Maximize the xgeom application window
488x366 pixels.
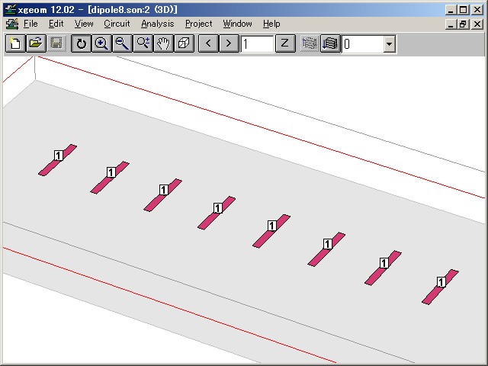pos(463,10)
